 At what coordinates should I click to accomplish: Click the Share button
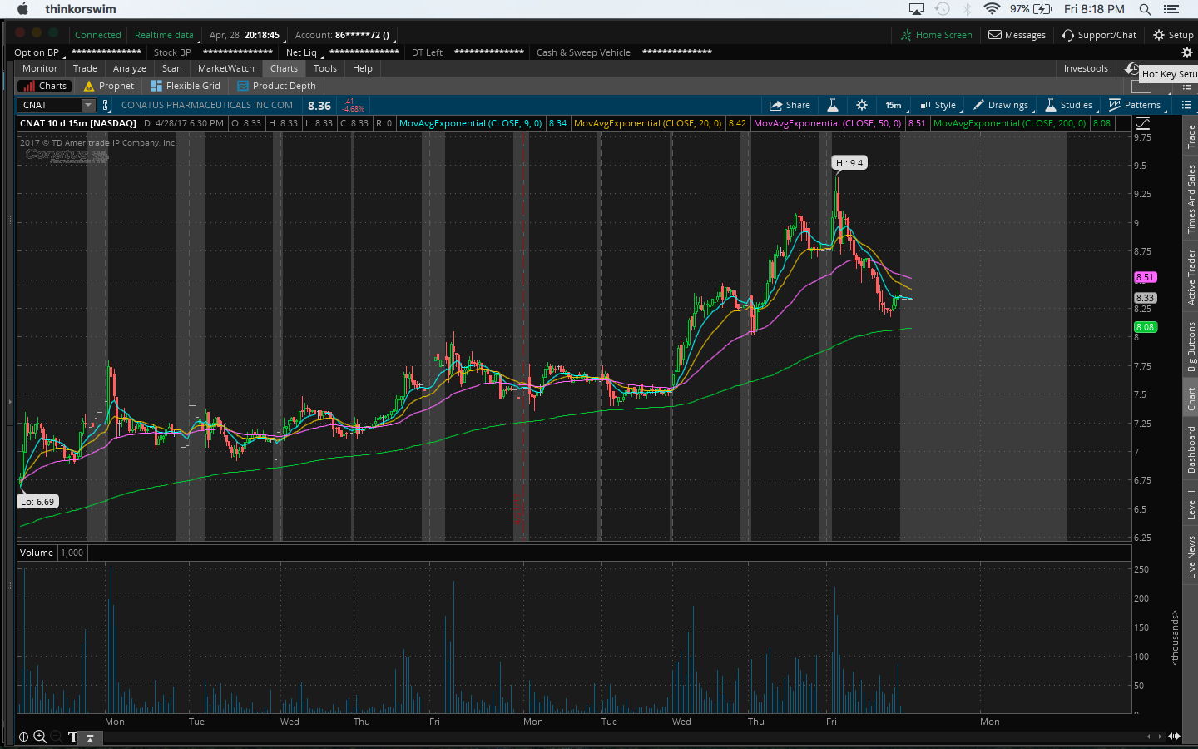pyautogui.click(x=790, y=105)
